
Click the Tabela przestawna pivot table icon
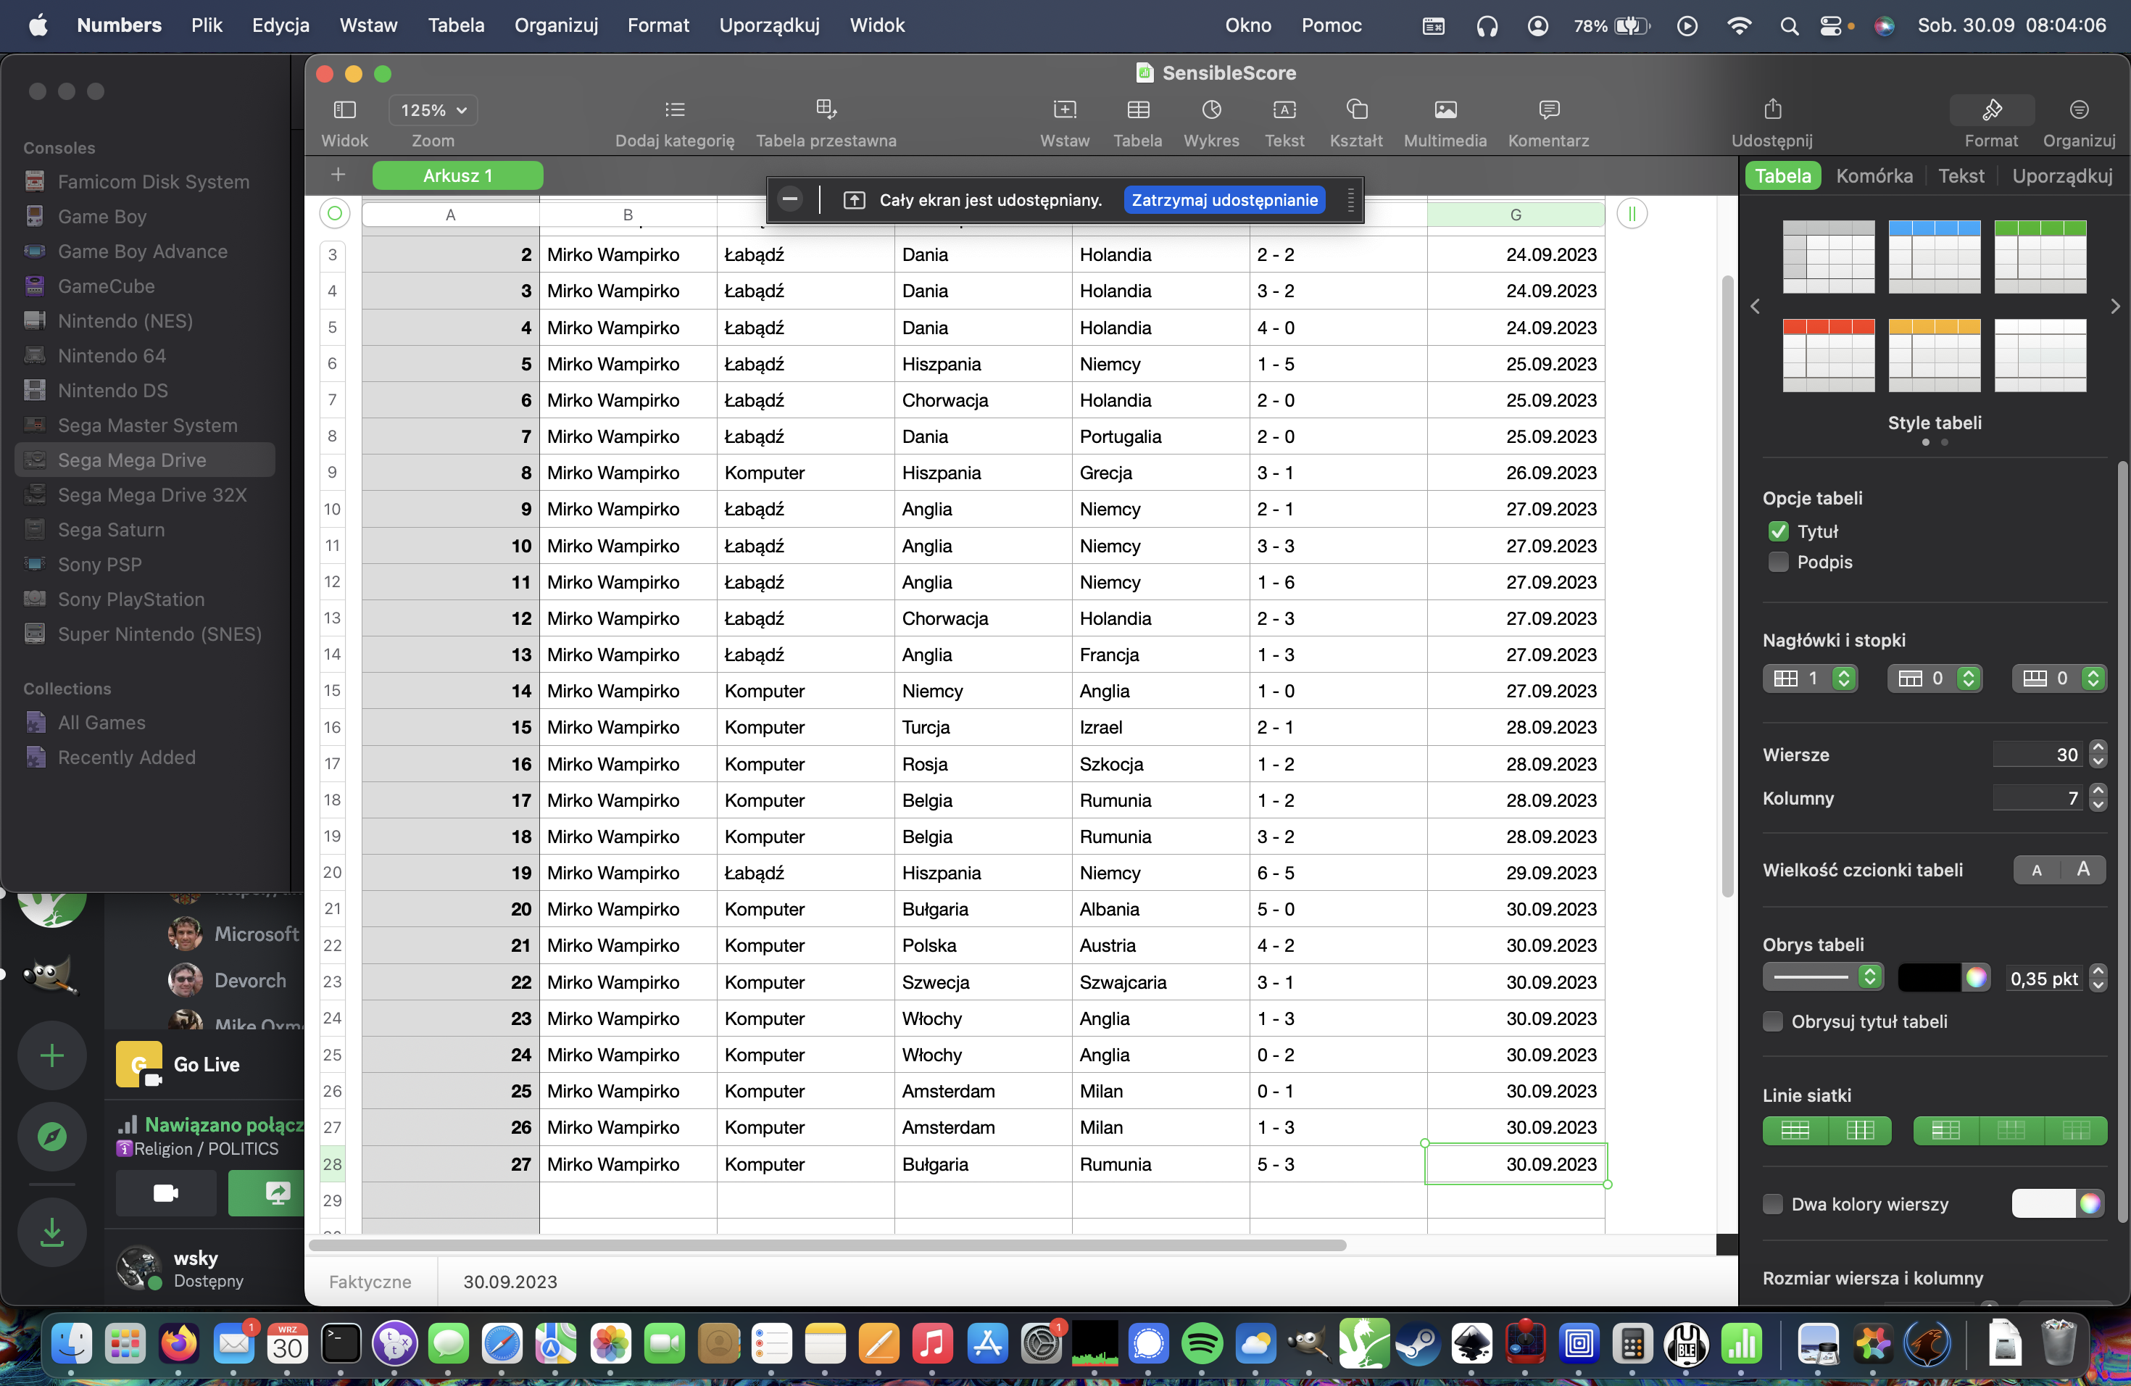[826, 110]
